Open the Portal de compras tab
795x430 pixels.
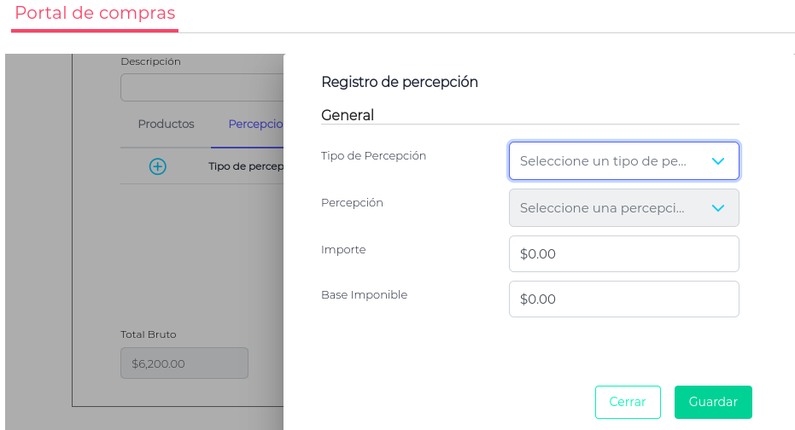coord(95,14)
